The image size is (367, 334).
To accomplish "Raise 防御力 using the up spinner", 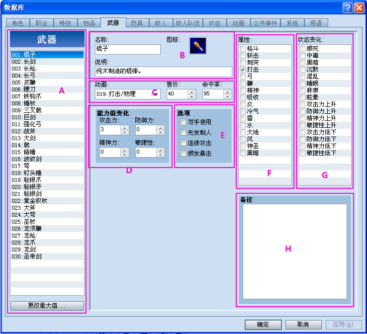I will click(160, 128).
